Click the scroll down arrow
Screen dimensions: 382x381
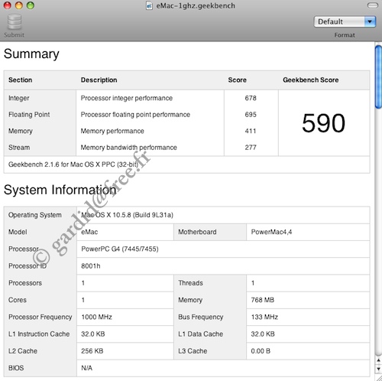378,369
